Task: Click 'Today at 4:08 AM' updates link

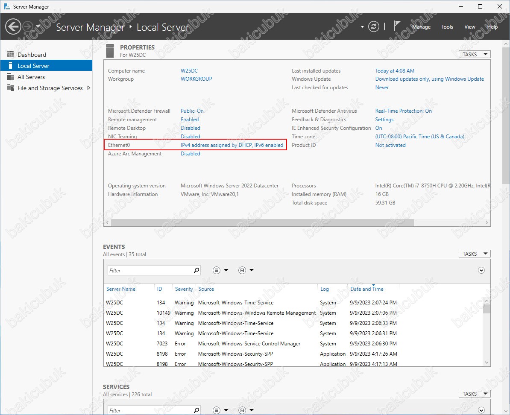Action: tap(395, 70)
